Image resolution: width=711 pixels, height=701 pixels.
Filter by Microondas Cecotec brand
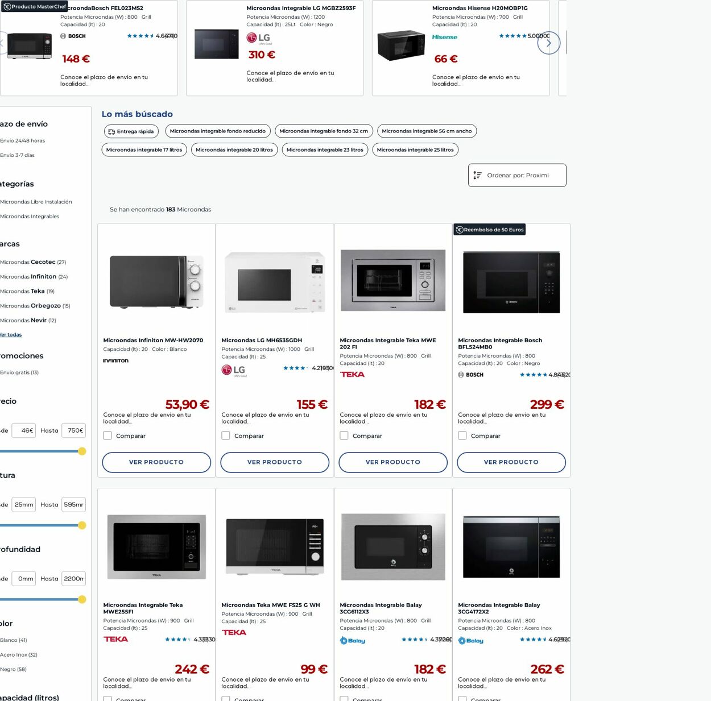tap(33, 262)
